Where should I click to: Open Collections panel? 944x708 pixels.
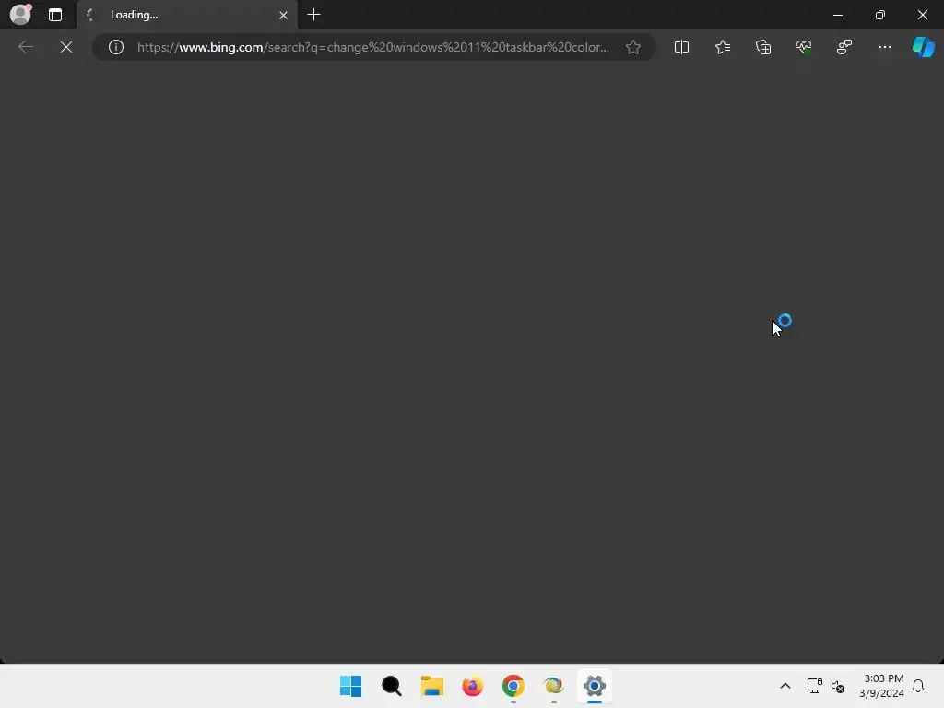click(x=762, y=47)
